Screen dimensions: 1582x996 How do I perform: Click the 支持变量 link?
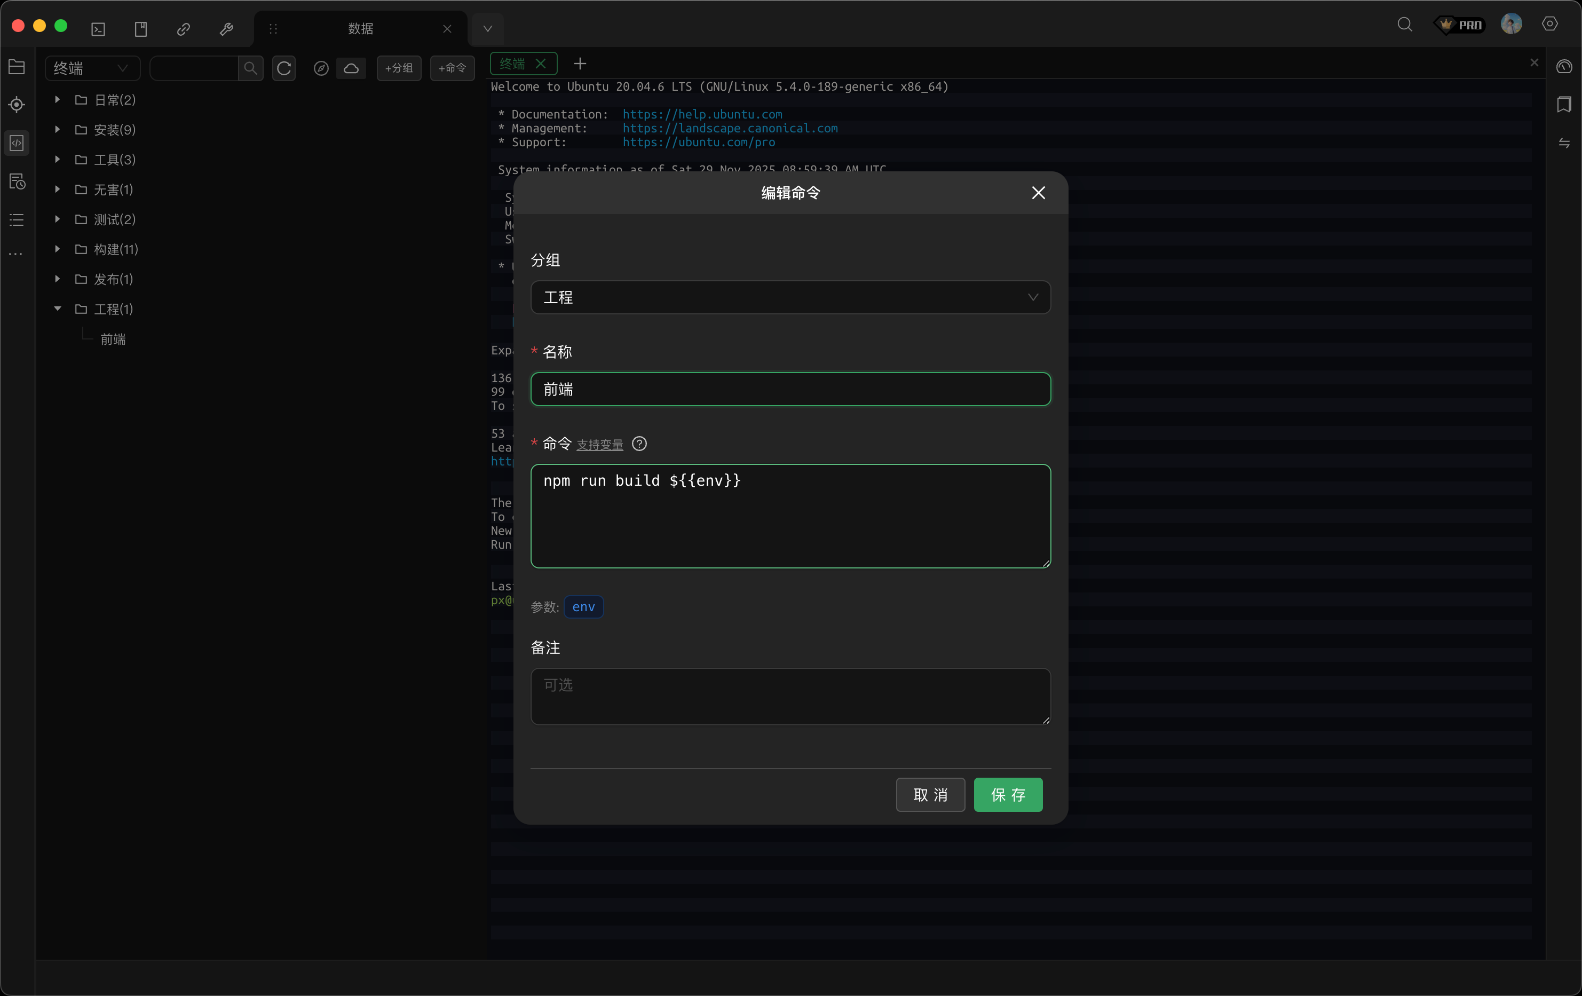point(599,445)
